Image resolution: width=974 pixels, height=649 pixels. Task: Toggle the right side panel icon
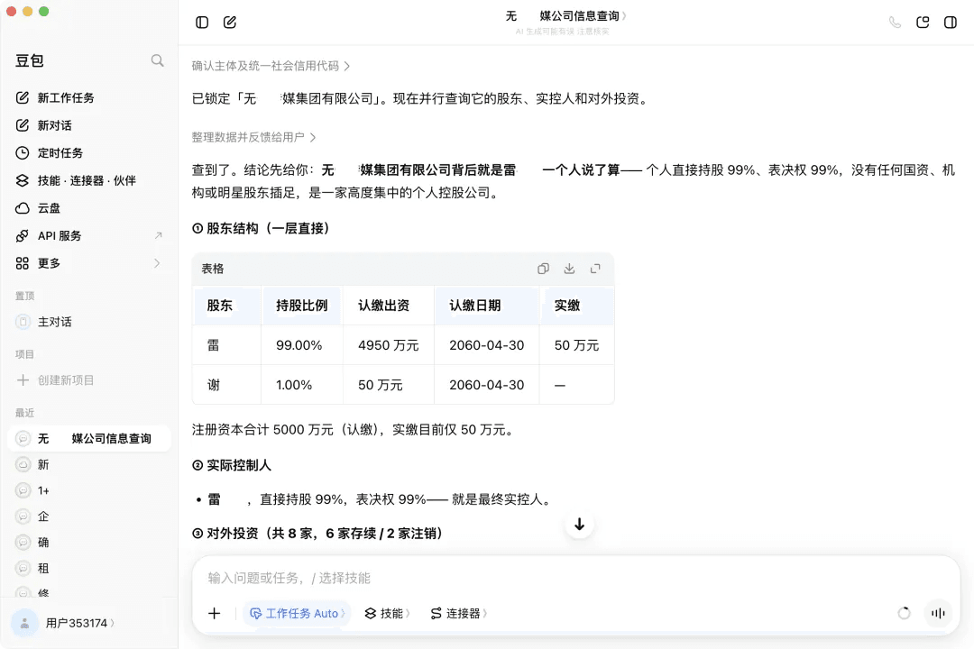pyautogui.click(x=951, y=23)
